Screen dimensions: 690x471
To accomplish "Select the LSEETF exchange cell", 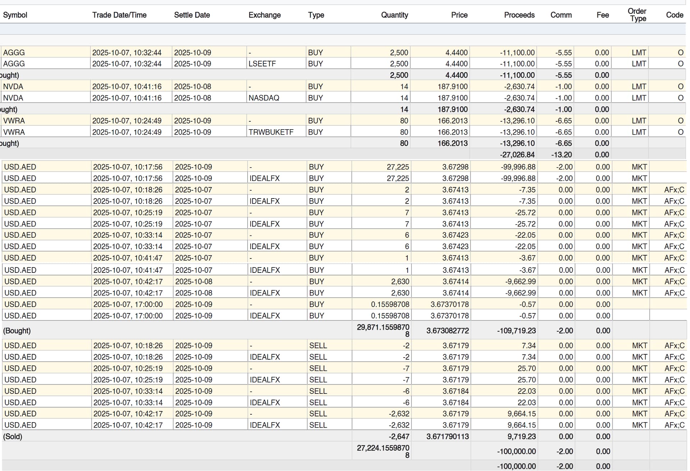I will click(x=262, y=64).
